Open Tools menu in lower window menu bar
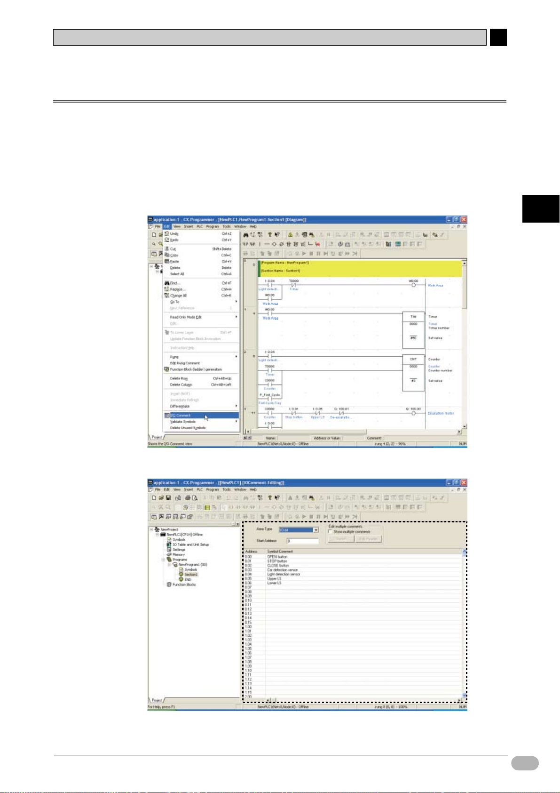The height and width of the screenshot is (793, 560). coord(227,489)
